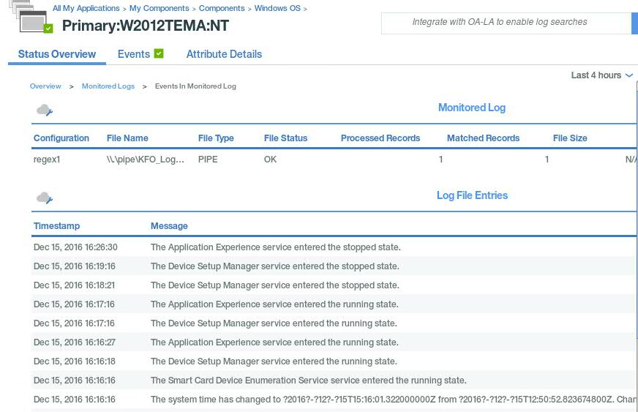Sort by File Size column header

coord(570,138)
